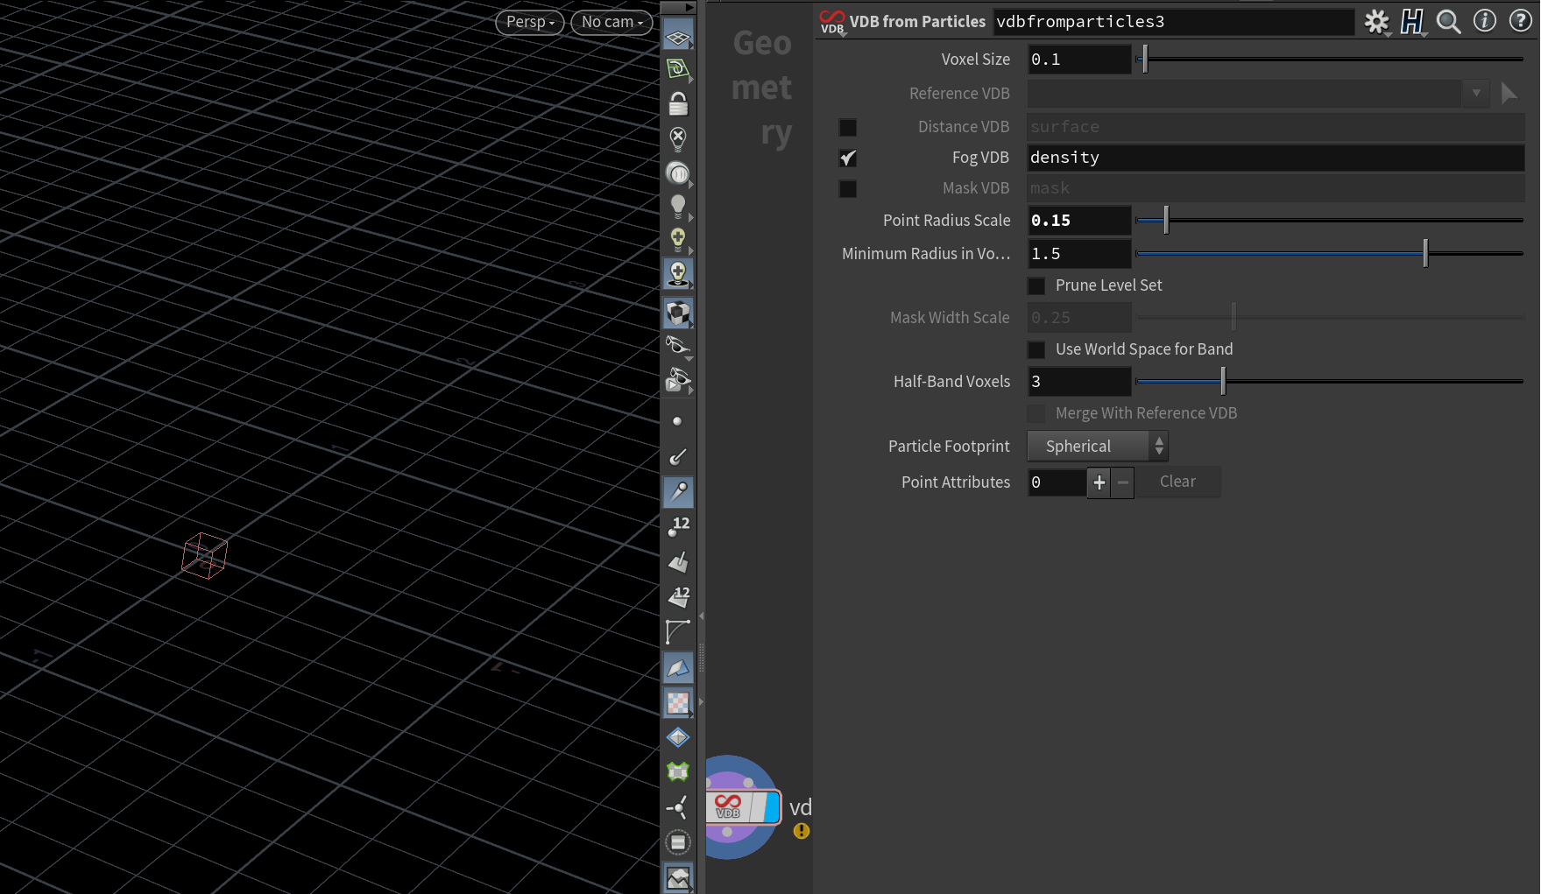Expand the display toolbar top arrow
Viewport: 1541px width, 894px height.
point(689,7)
